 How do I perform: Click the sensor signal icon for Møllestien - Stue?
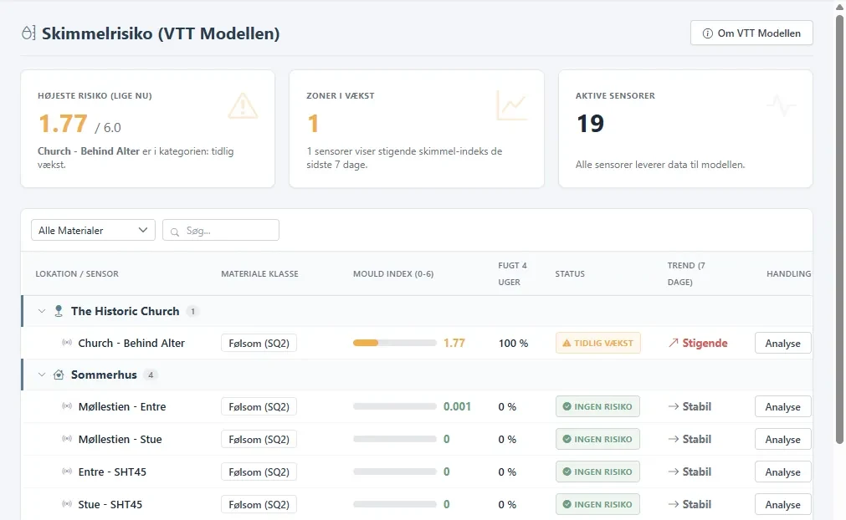tap(67, 439)
